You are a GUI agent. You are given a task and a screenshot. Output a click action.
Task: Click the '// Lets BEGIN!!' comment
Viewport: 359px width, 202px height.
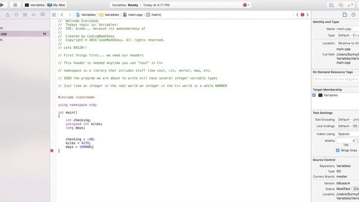[72, 48]
